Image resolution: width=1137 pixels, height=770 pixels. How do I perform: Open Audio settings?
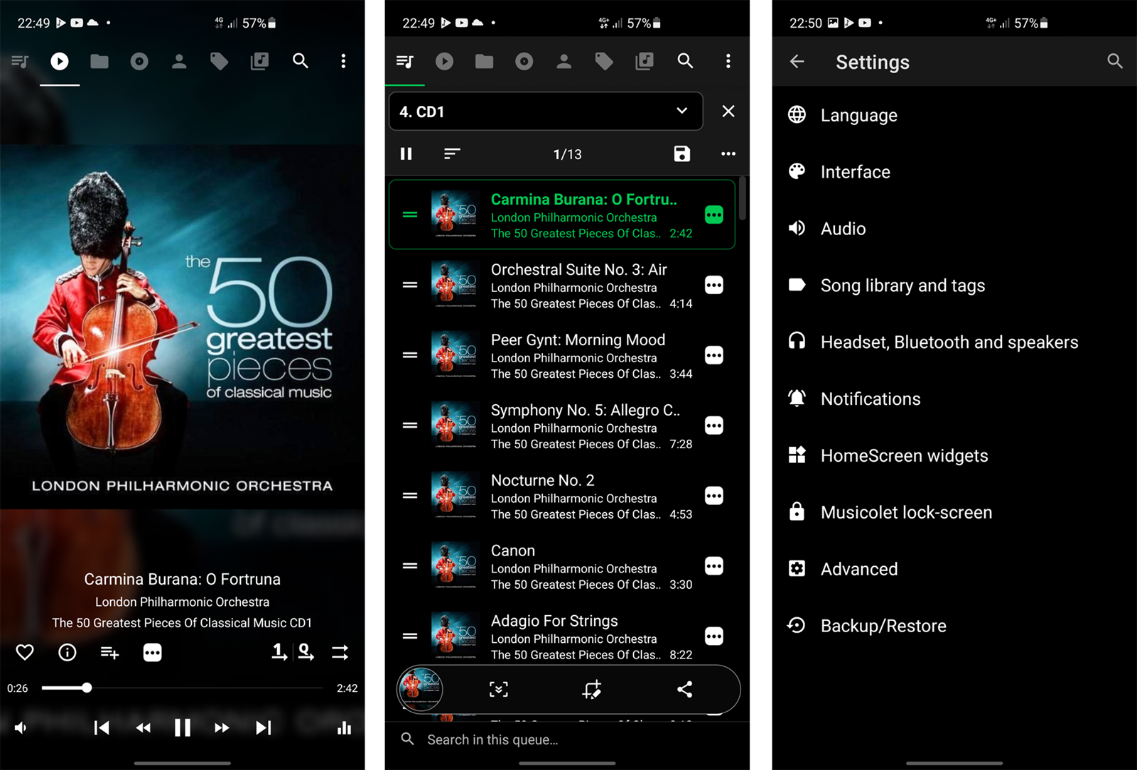(x=954, y=229)
